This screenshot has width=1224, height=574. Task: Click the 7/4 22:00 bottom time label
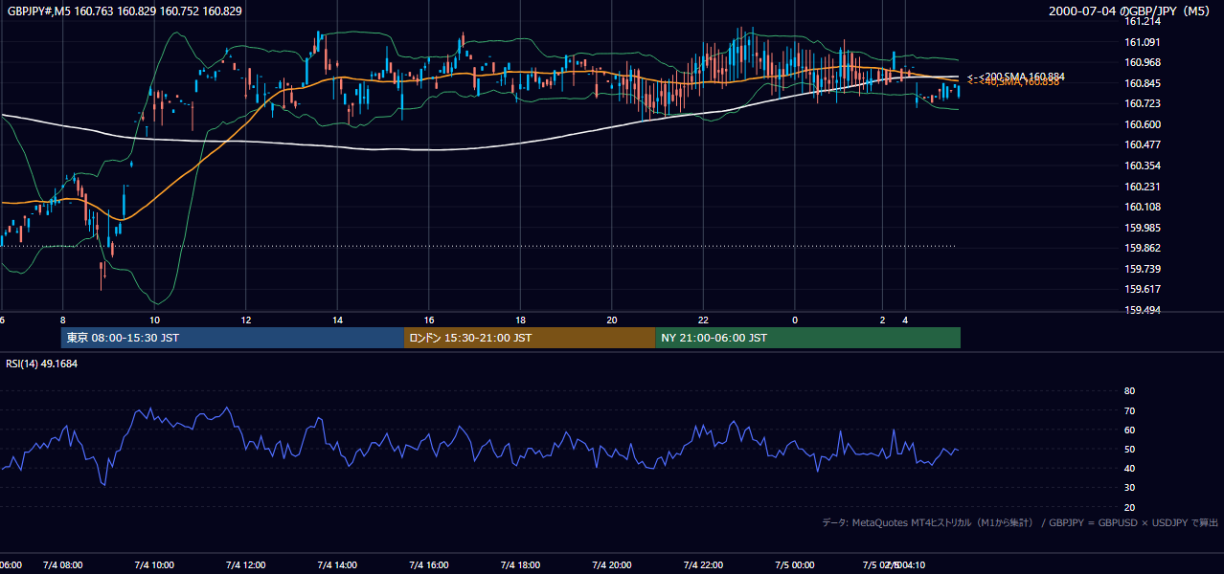[x=704, y=565]
